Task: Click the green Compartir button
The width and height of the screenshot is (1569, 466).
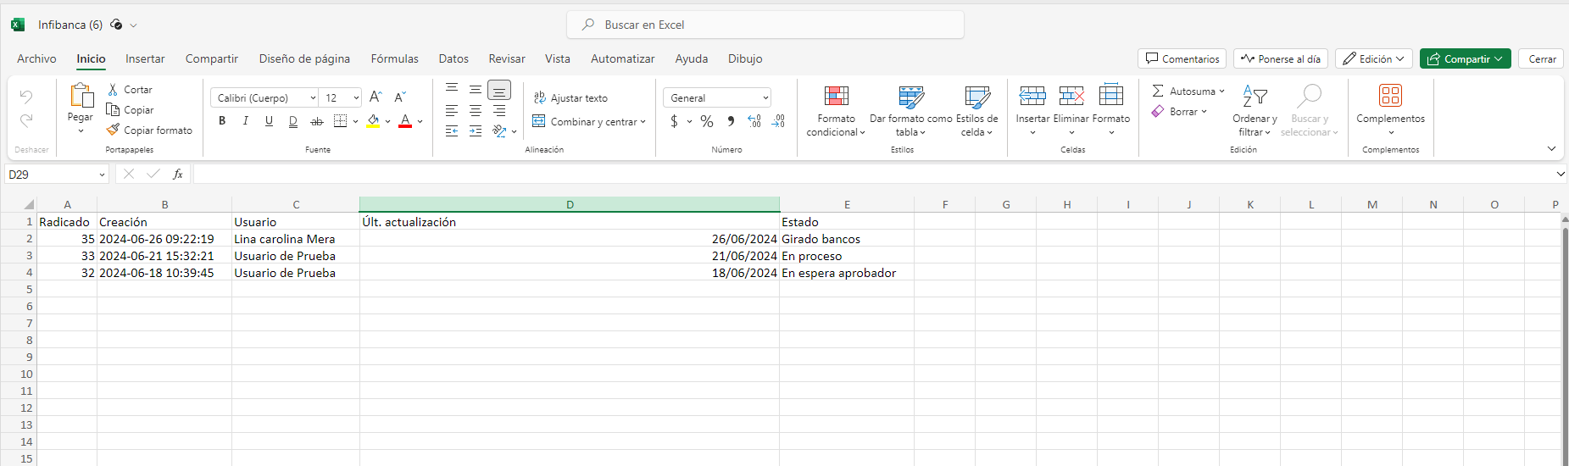Action: click(x=1465, y=58)
